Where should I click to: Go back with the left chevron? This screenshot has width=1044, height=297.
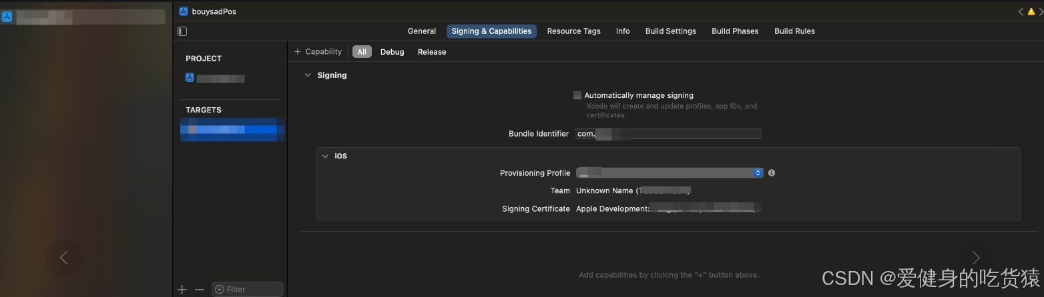(1021, 11)
